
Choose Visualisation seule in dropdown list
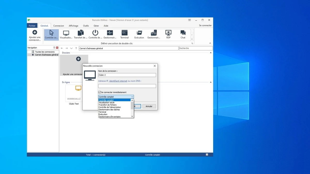[x=114, y=103]
